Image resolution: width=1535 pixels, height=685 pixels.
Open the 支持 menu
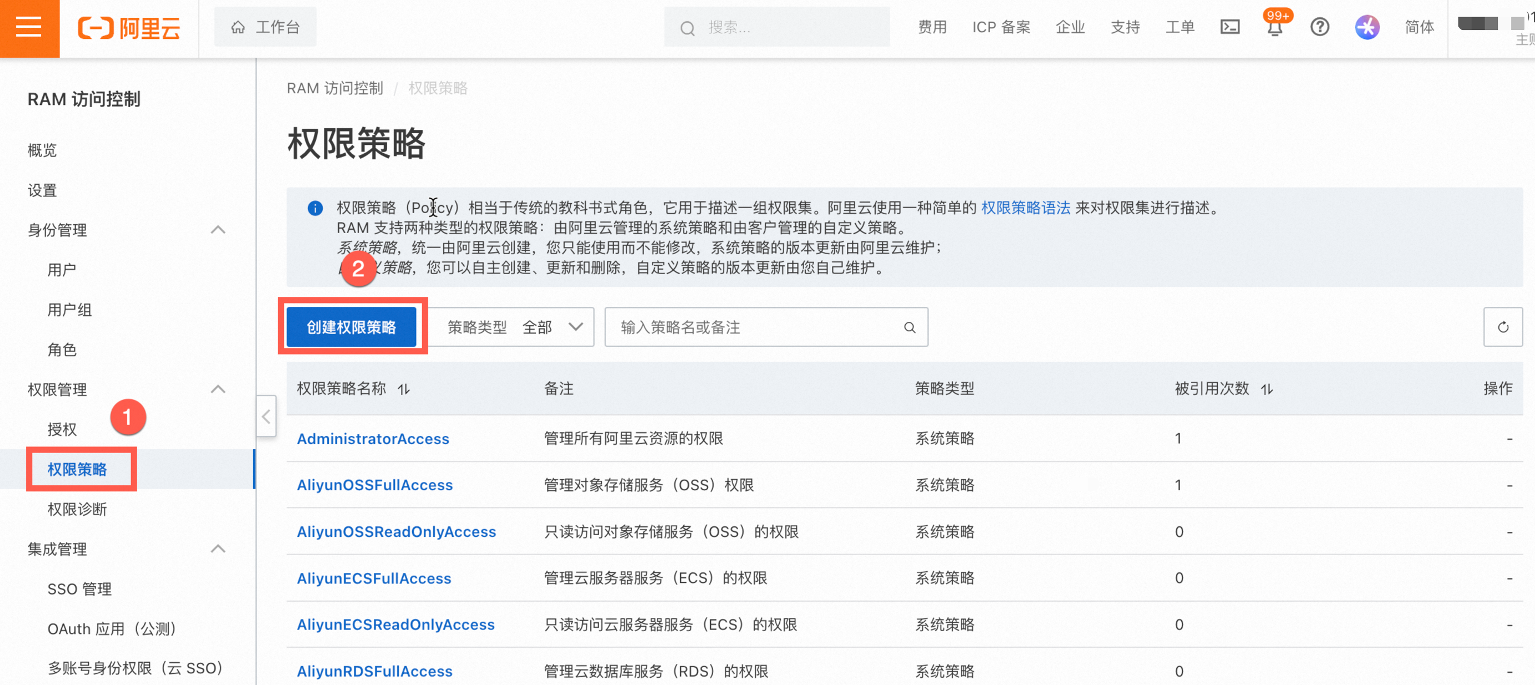[x=1125, y=27]
